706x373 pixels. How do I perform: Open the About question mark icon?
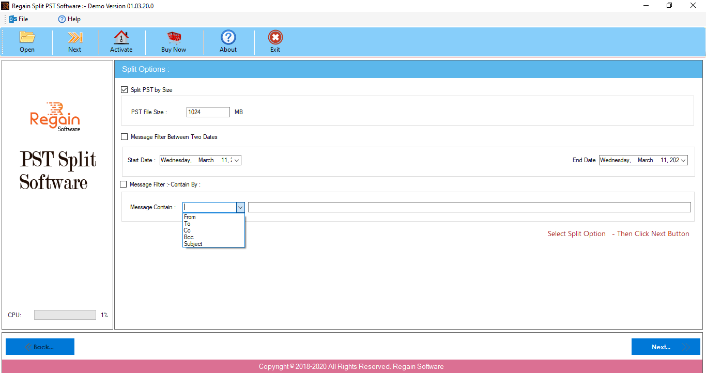(228, 37)
